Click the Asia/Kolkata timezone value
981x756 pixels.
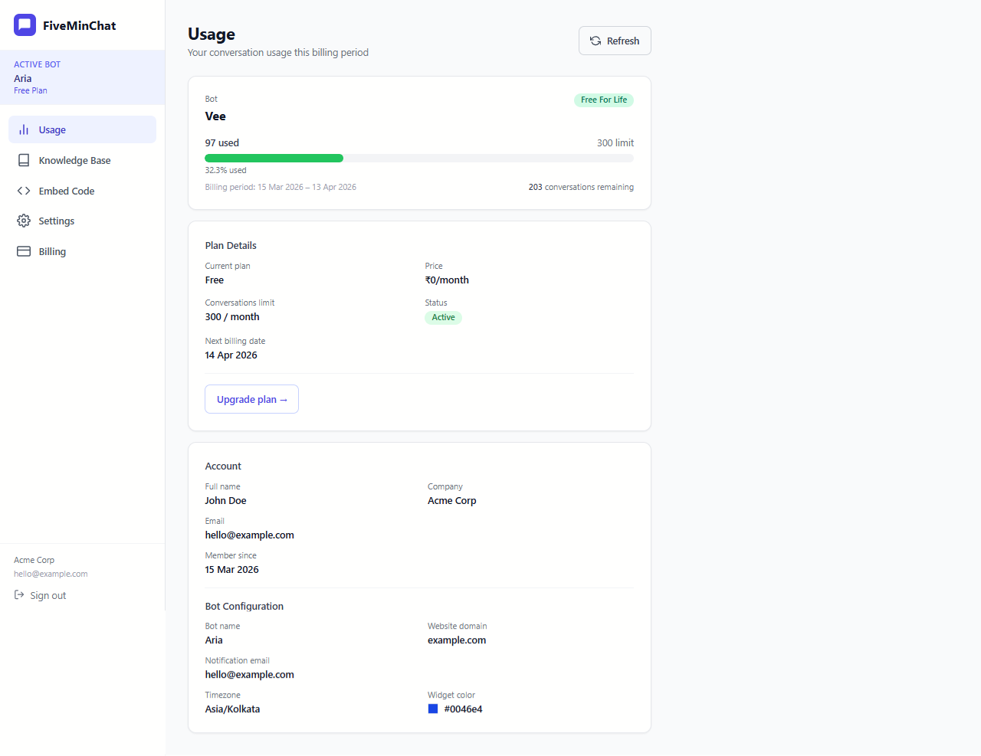point(232,709)
